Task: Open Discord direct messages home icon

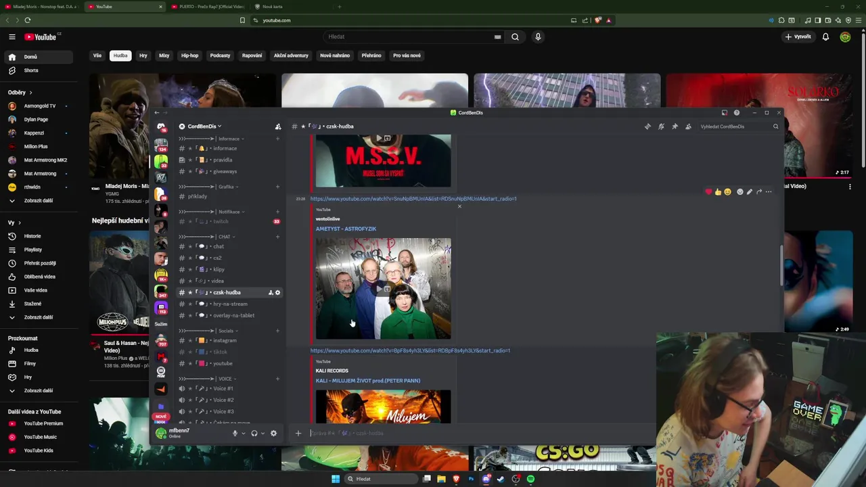Action: click(161, 127)
